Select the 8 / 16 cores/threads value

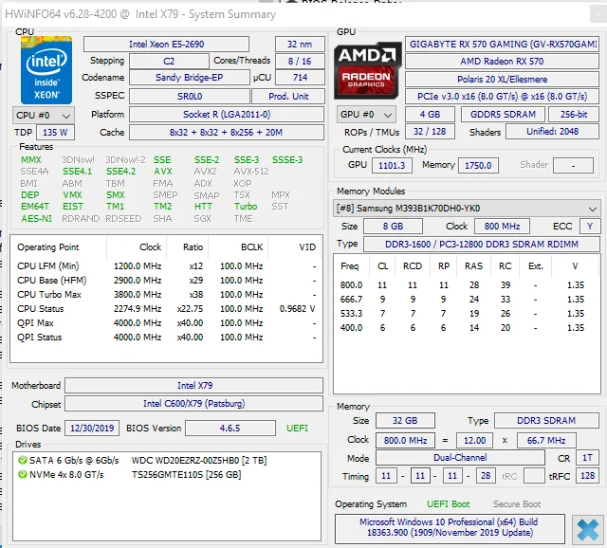300,61
